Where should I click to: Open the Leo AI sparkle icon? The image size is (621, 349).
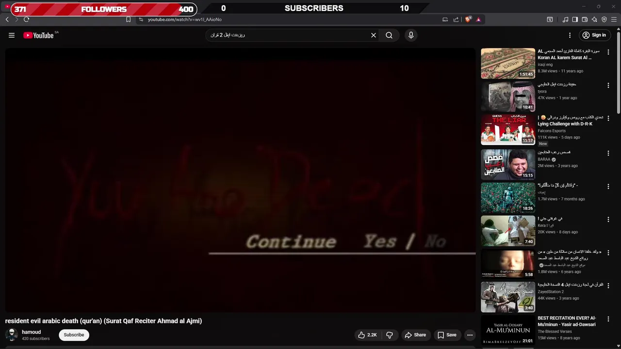(x=594, y=19)
